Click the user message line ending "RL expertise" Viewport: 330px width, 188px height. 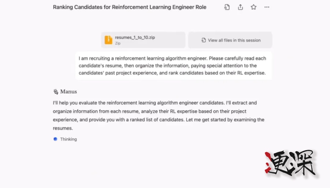pyautogui.click(x=172, y=73)
